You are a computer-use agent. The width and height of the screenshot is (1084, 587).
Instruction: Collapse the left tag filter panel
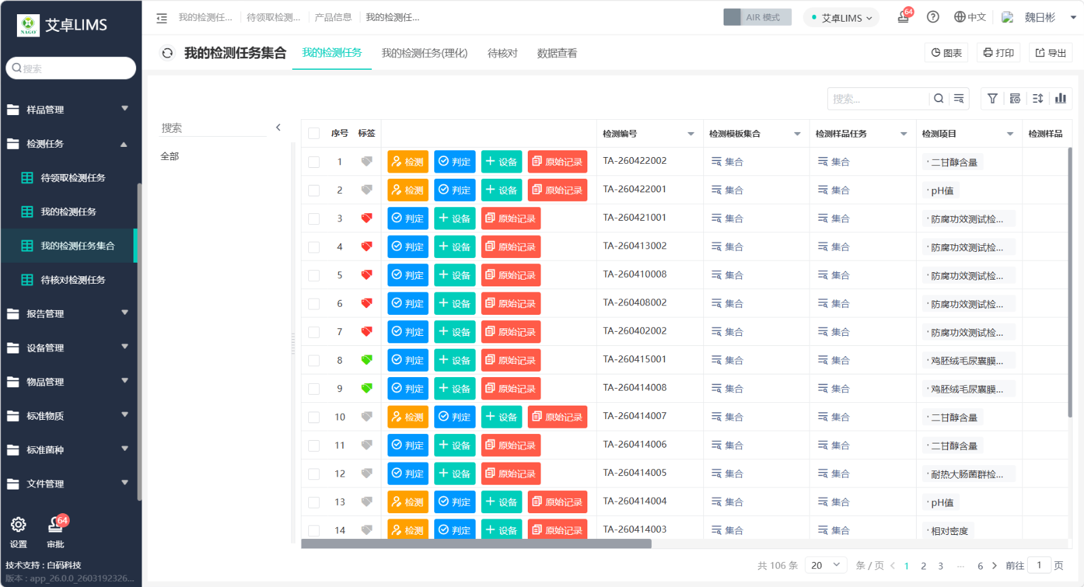(278, 127)
